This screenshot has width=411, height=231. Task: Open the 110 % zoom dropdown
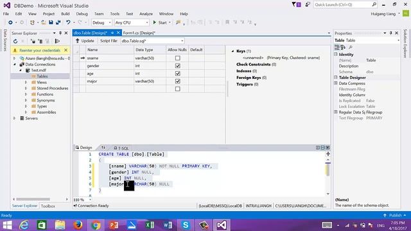click(82, 200)
